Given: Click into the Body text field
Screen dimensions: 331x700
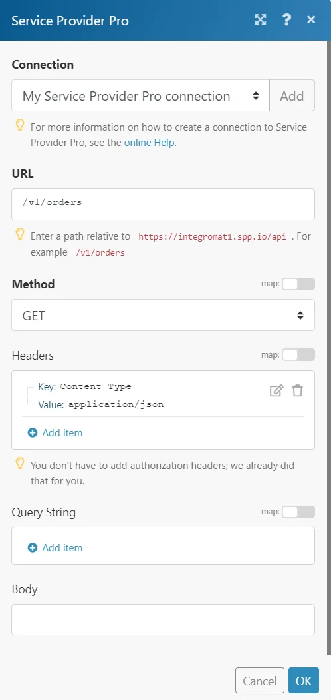Looking at the screenshot, I should point(163,619).
